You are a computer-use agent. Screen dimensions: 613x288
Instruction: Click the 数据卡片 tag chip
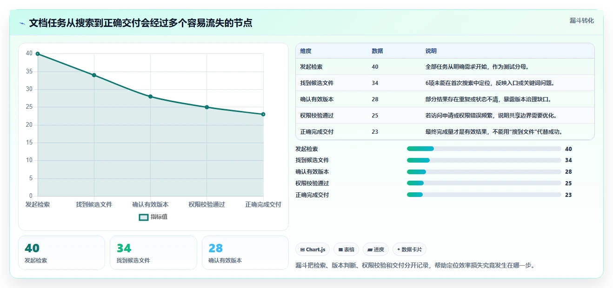click(x=410, y=249)
